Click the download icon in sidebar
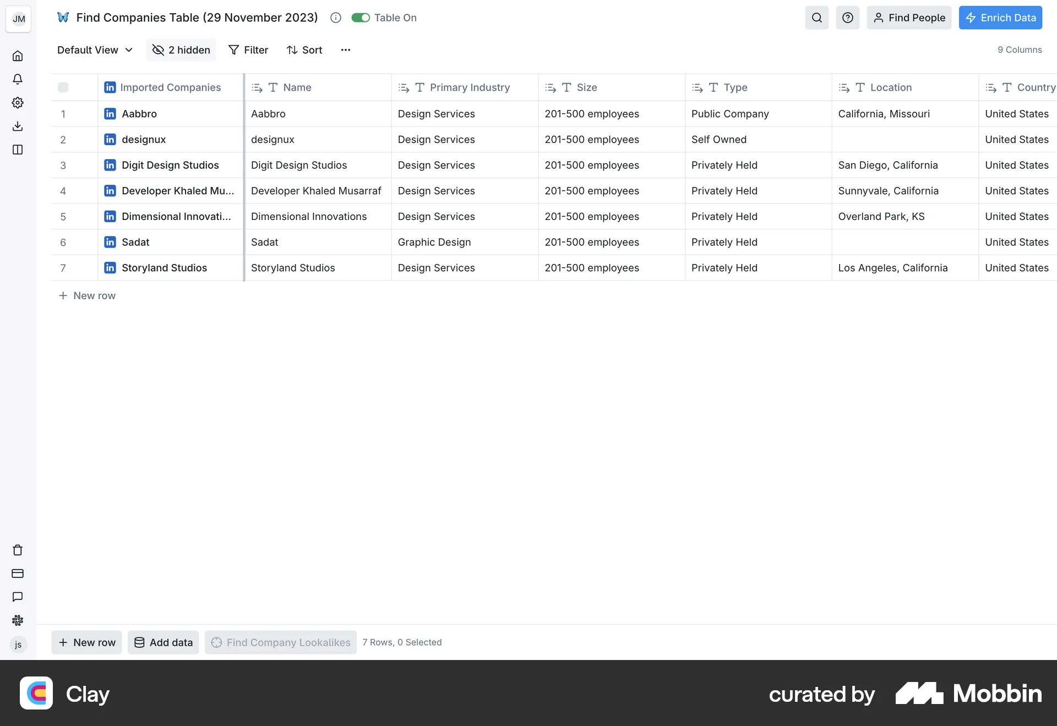The height and width of the screenshot is (726, 1057). coord(18,127)
